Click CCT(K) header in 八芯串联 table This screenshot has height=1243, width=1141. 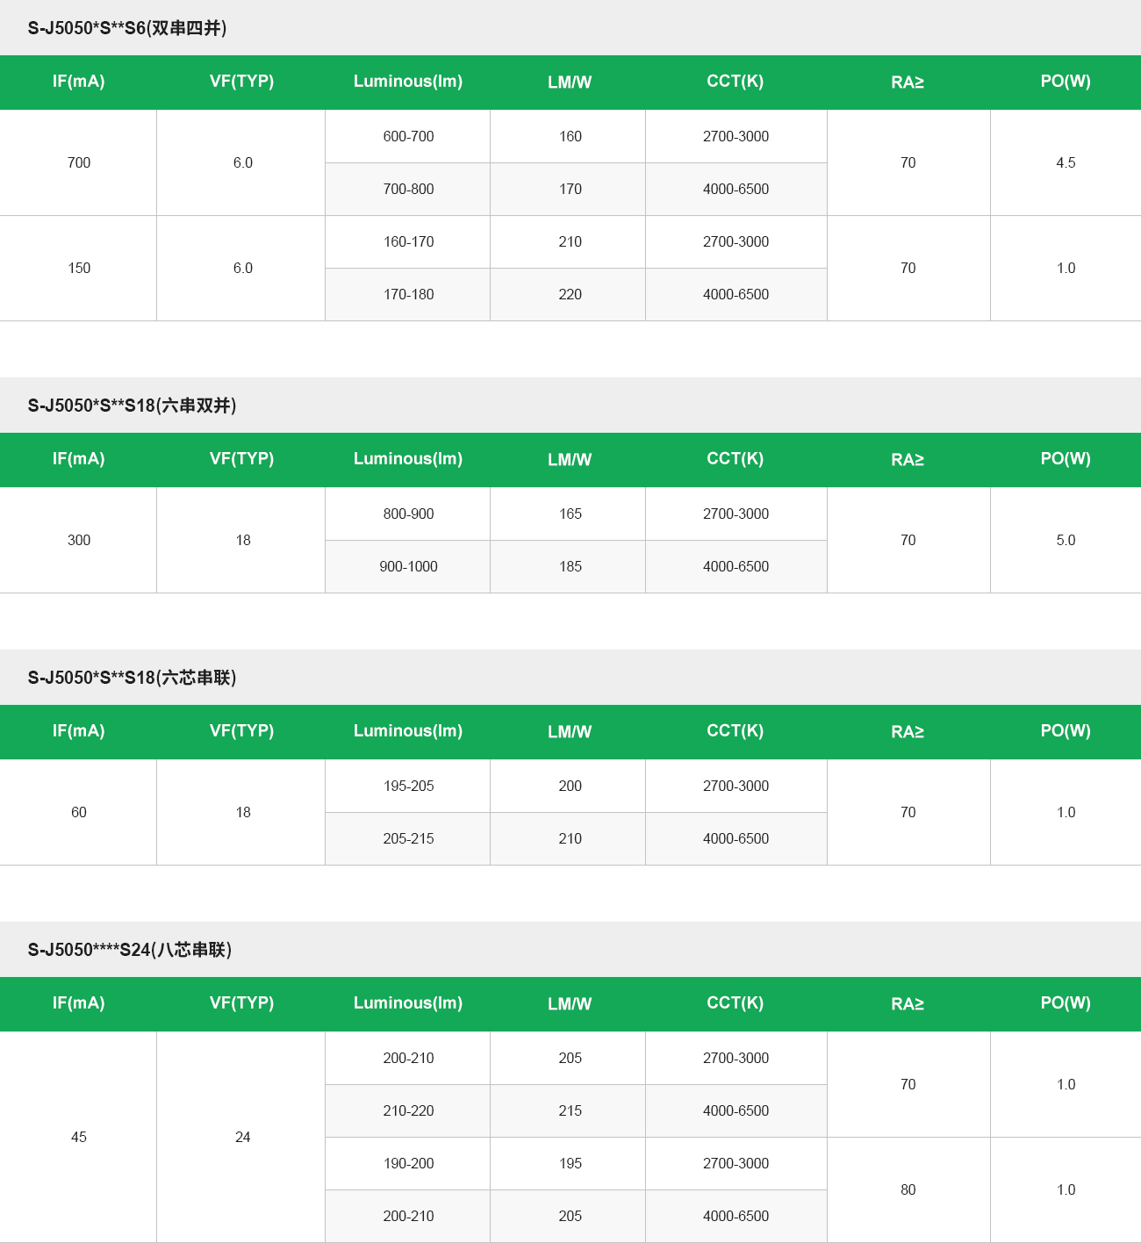pos(736,1003)
